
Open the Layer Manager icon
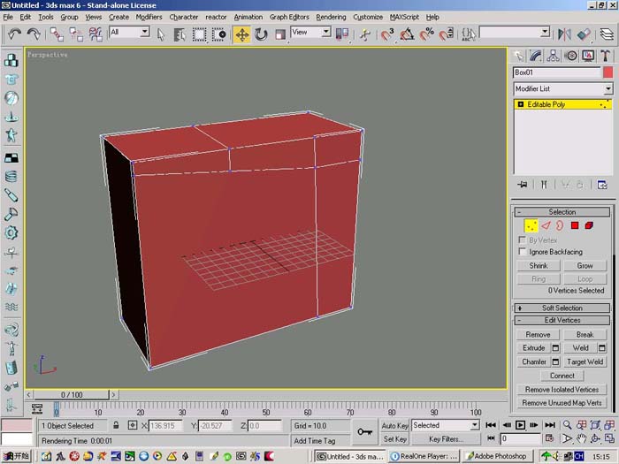[x=607, y=34]
